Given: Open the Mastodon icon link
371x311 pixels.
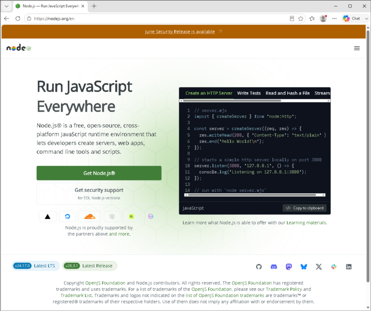Looking at the screenshot, I should (289, 267).
